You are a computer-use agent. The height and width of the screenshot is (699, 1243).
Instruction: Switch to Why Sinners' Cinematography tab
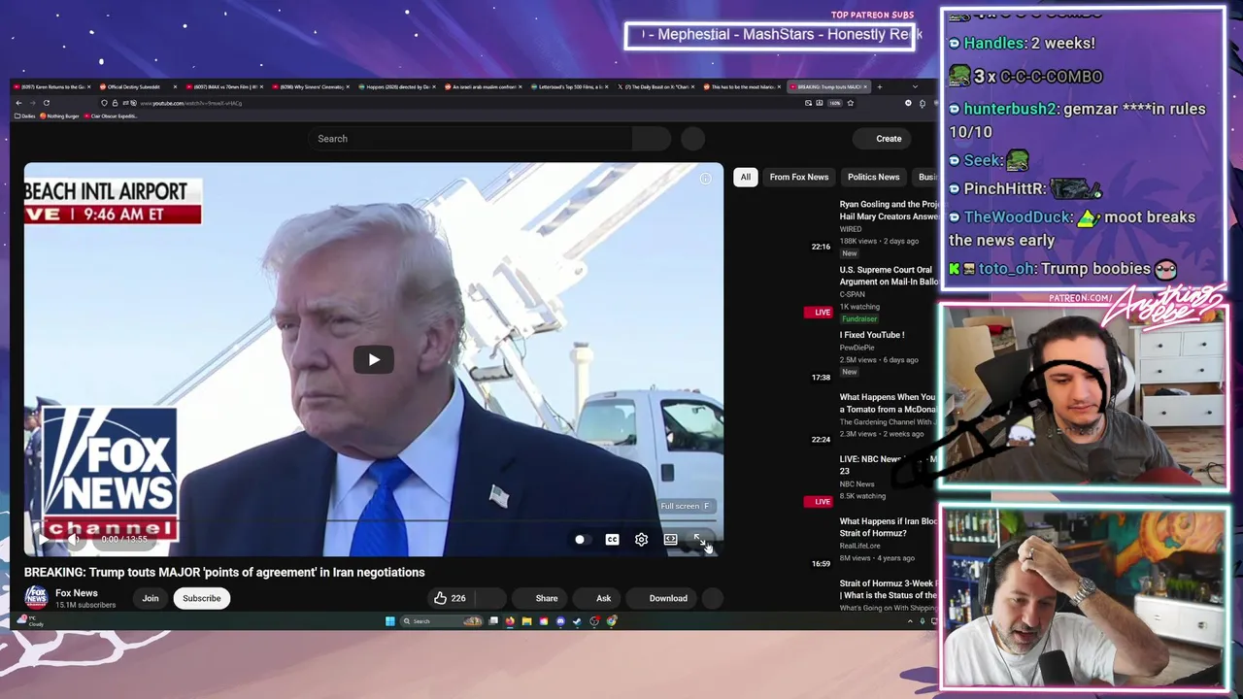pyautogui.click(x=309, y=87)
